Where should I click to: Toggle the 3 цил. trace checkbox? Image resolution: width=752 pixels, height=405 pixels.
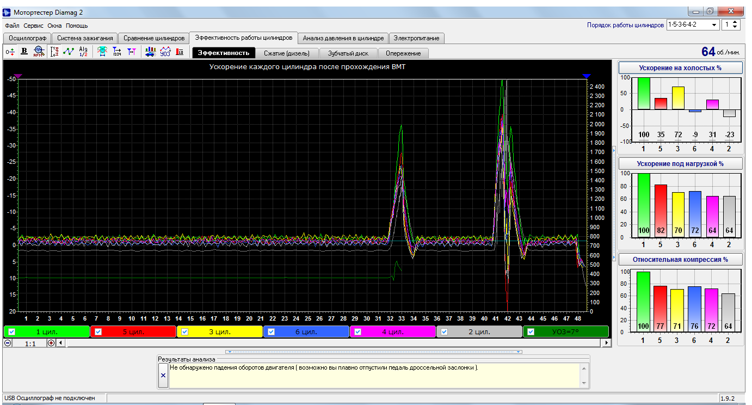point(185,332)
